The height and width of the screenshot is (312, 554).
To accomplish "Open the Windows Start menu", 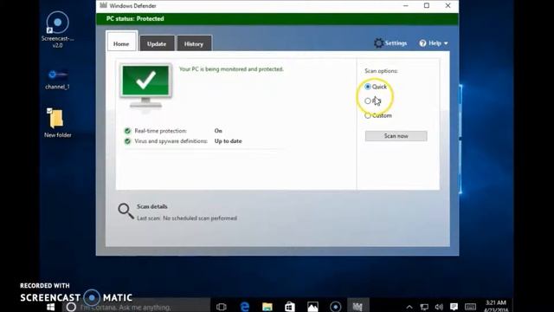I will [x=51, y=307].
